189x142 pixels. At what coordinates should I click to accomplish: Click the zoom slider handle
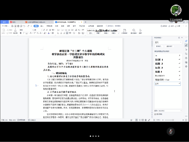pyautogui.click(x=173, y=120)
